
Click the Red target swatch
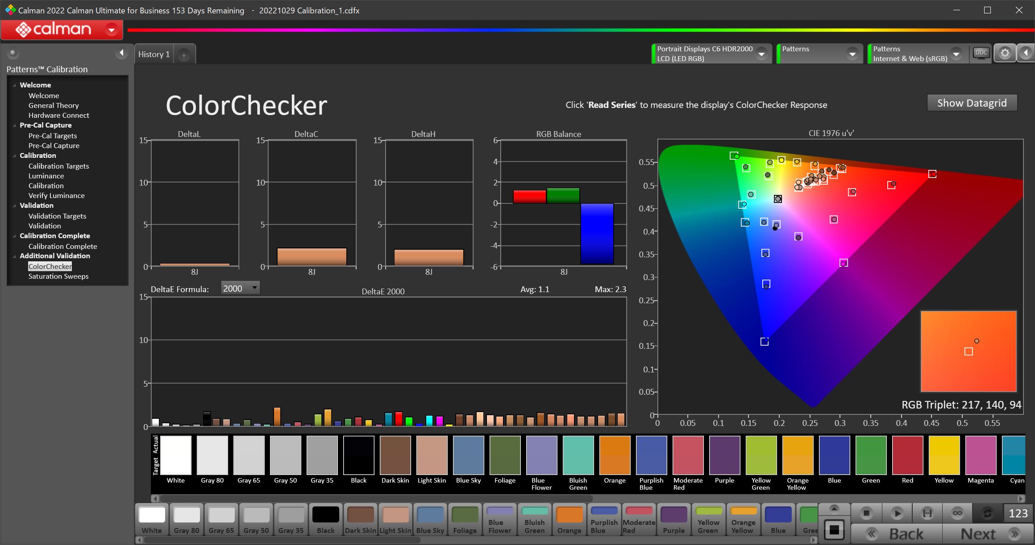click(x=908, y=455)
